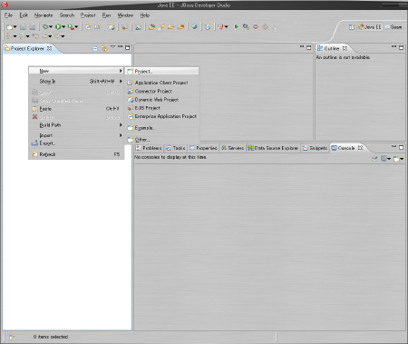
Task: Choose Connector Project from New submenu
Action: click(162, 91)
